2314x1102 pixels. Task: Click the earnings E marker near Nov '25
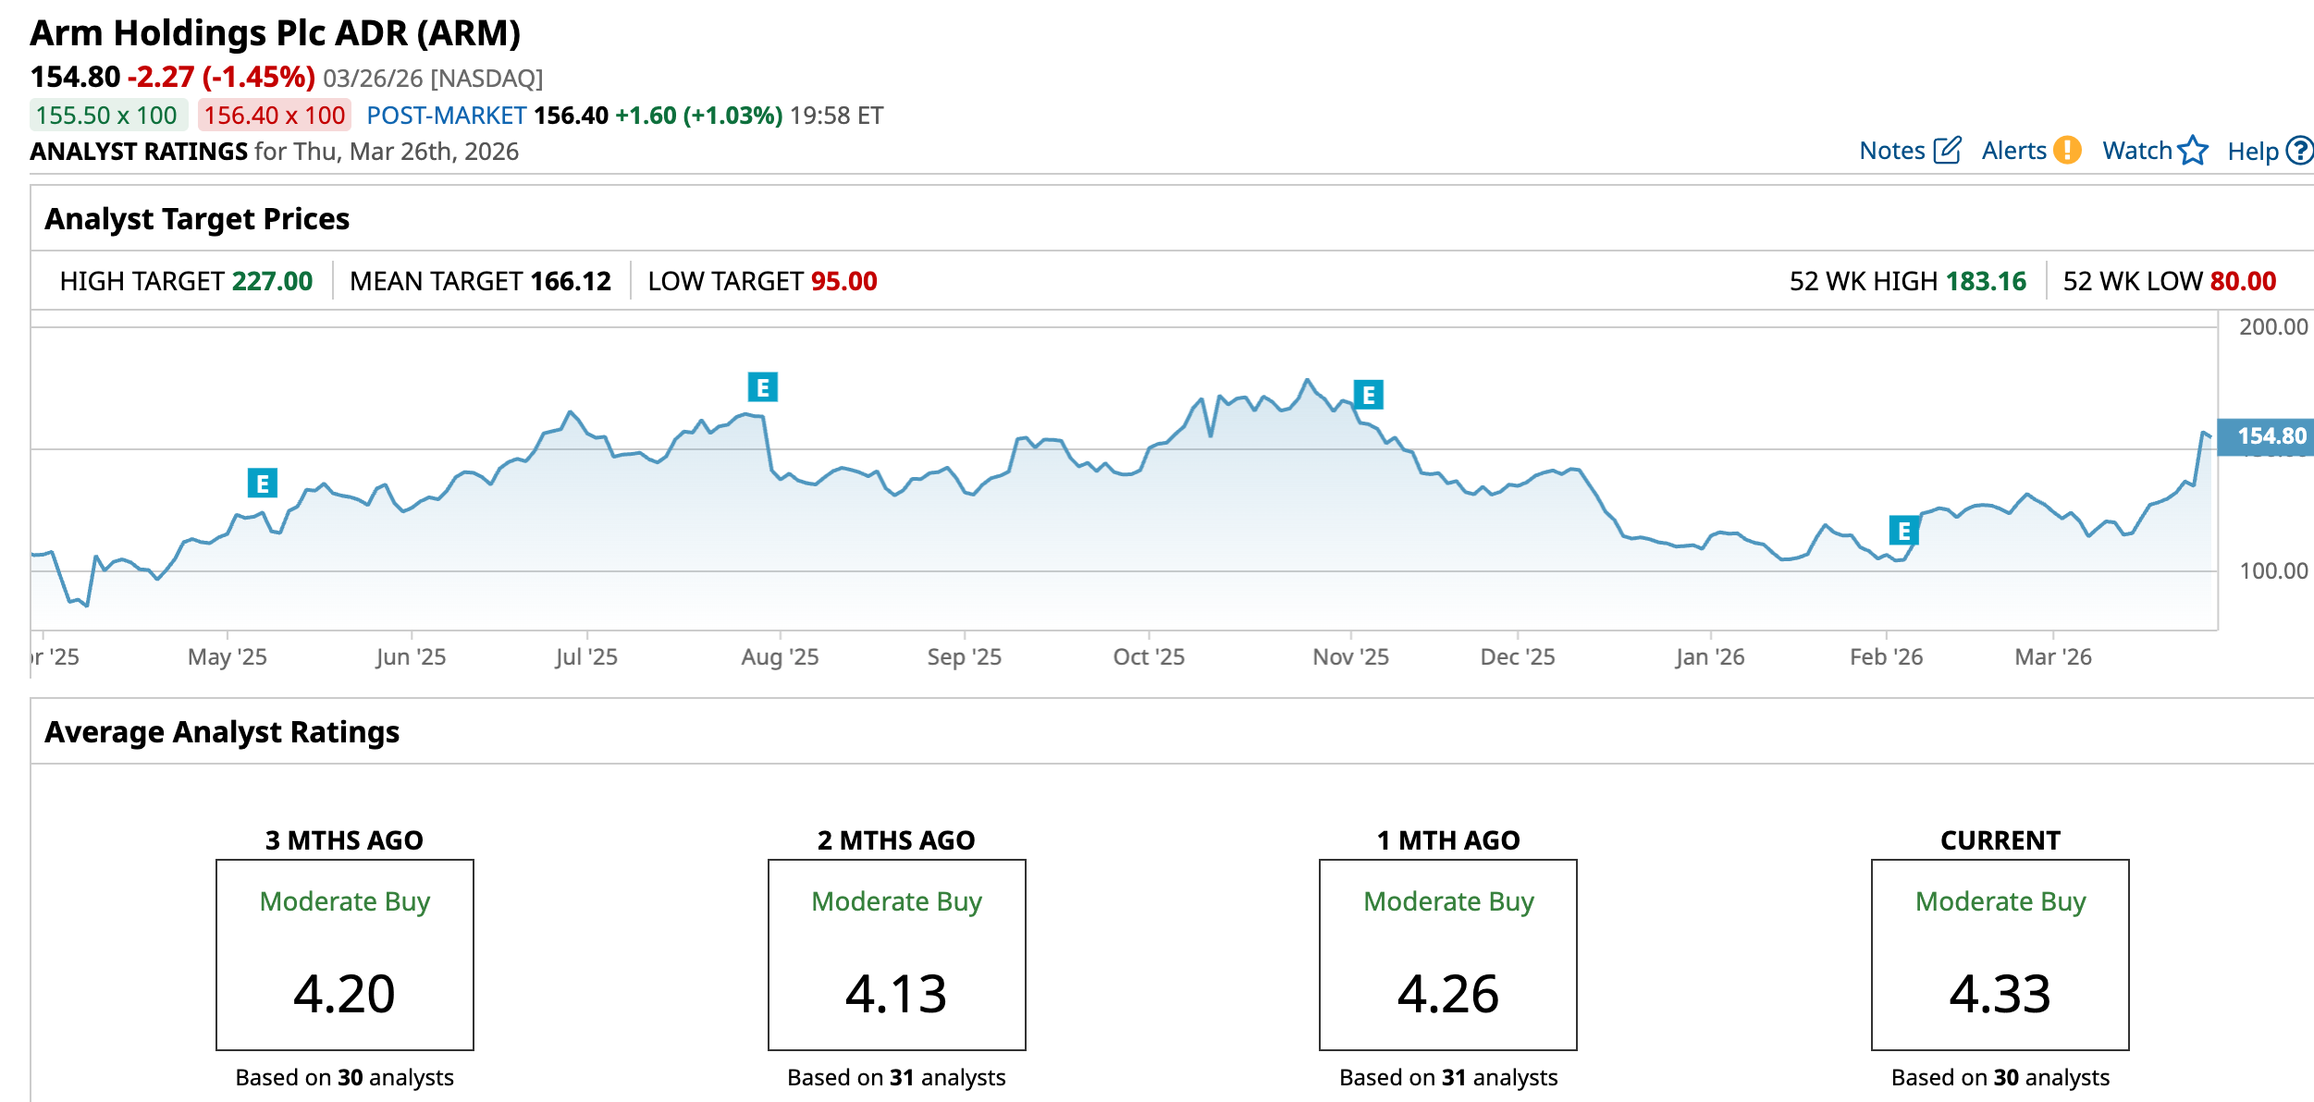point(1369,395)
